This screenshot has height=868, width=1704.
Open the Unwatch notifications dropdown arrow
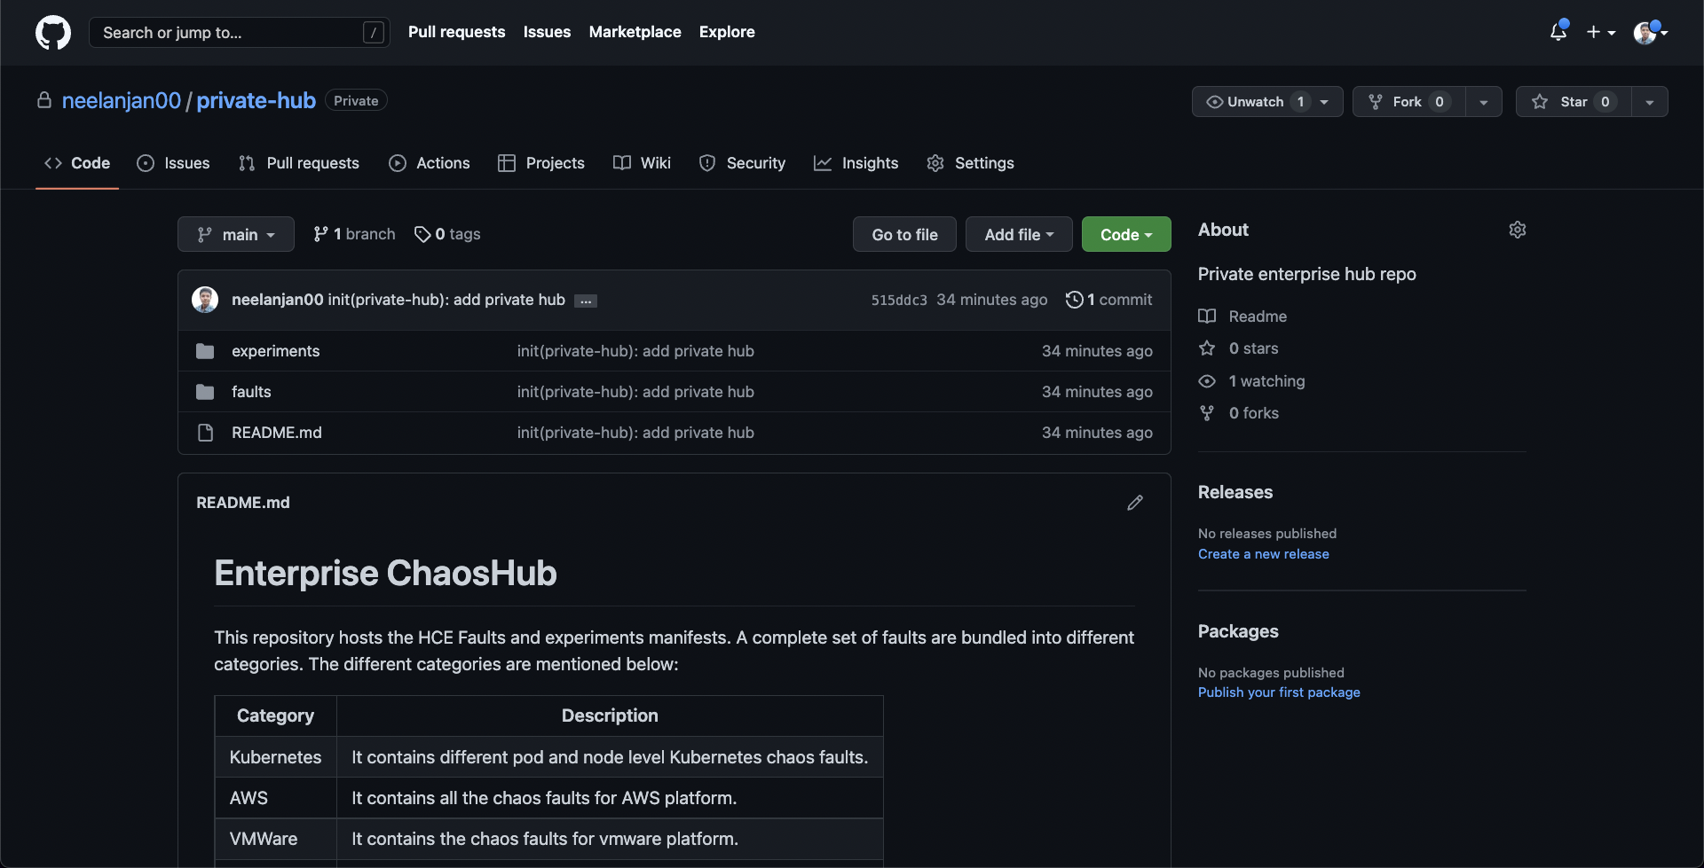(1325, 102)
